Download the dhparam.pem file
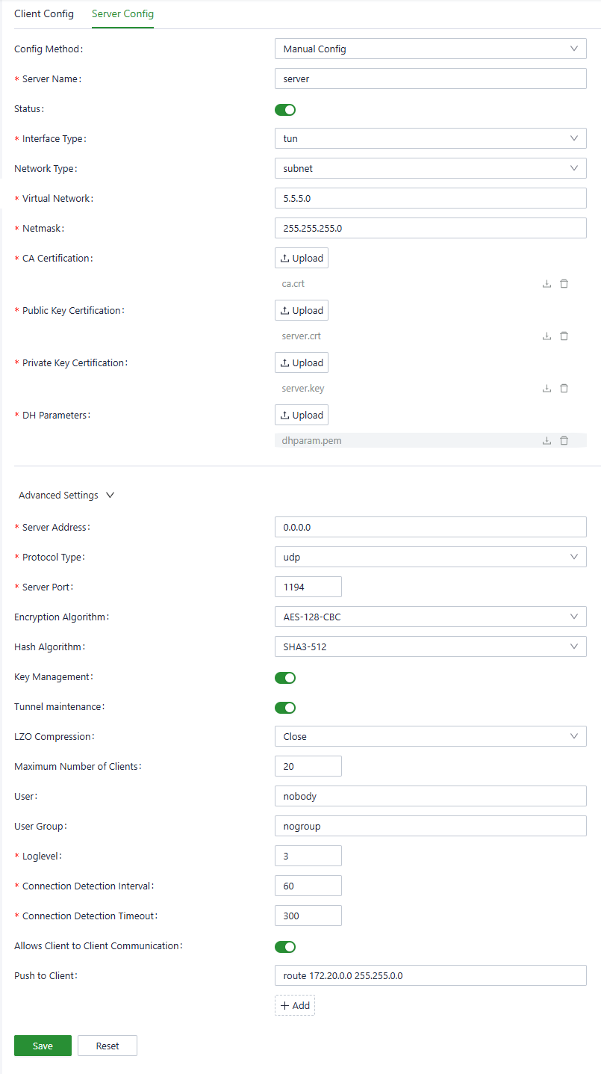 546,441
